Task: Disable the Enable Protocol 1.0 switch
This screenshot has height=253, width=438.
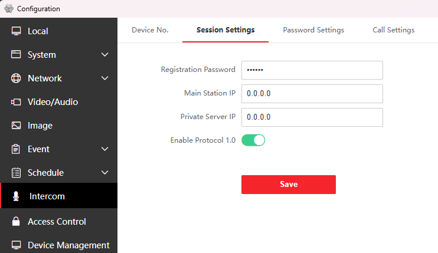Action: (253, 140)
